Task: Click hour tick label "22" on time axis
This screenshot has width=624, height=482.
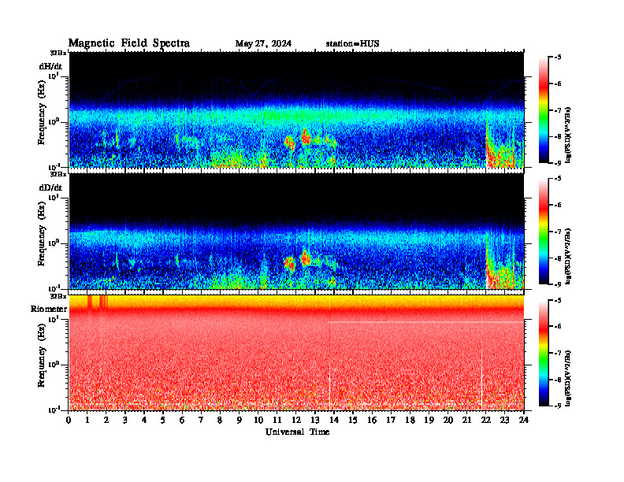Action: click(x=486, y=420)
